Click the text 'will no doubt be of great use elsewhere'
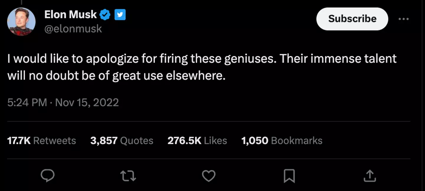The width and height of the screenshot is (425, 191). click(116, 76)
